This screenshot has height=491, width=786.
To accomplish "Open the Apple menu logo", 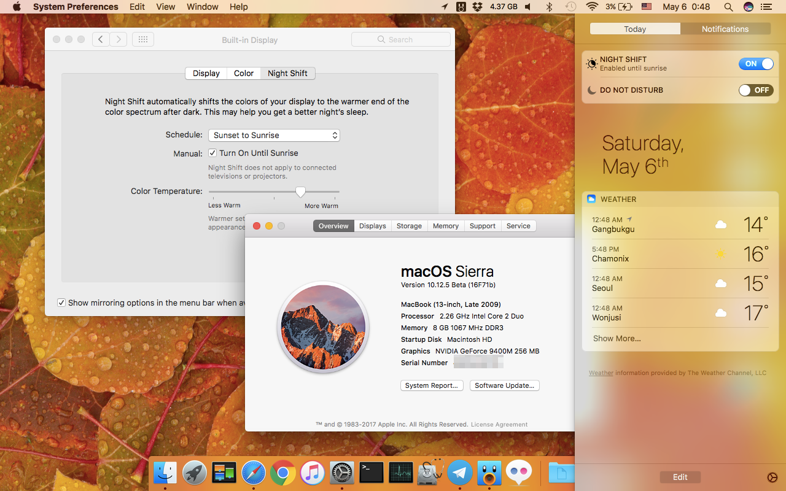I will (17, 7).
